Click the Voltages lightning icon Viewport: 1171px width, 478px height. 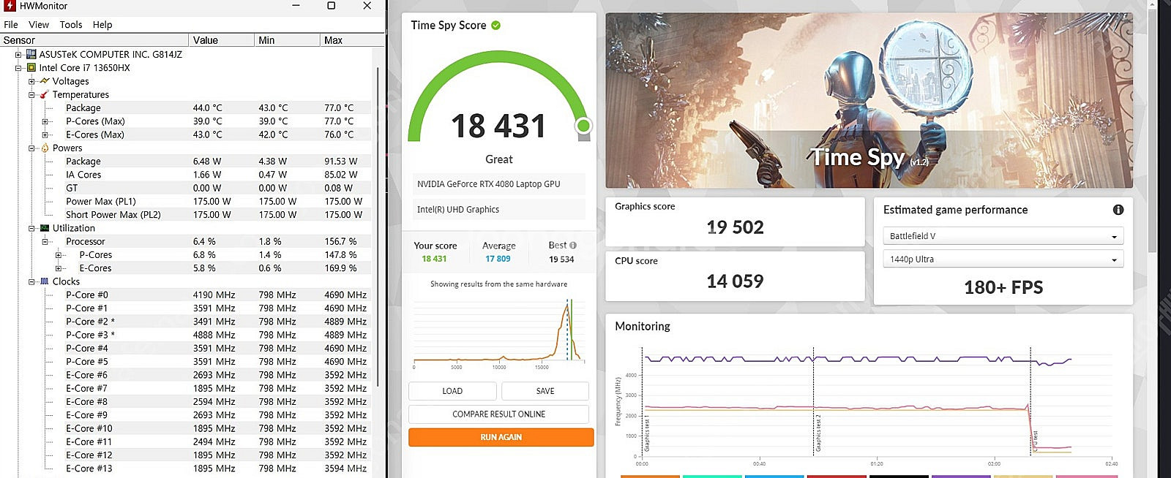[x=45, y=81]
